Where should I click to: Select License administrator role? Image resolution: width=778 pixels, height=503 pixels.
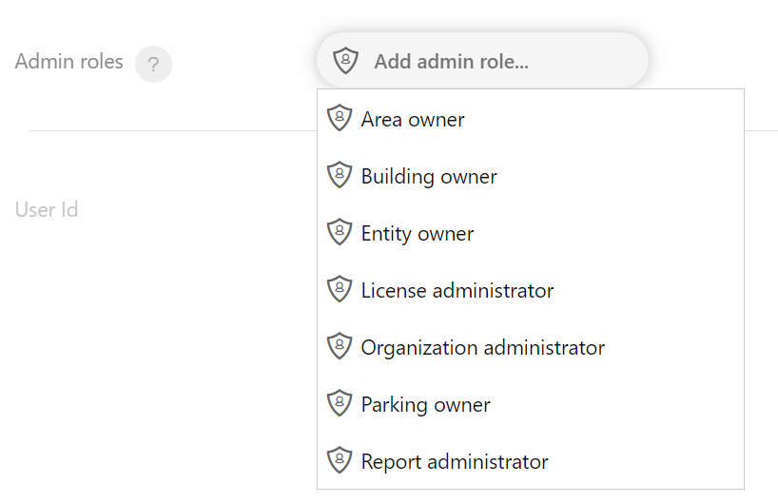531,290
